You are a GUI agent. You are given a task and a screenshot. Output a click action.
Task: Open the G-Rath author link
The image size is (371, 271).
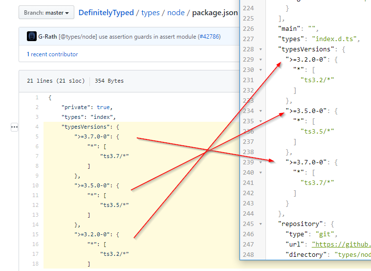pos(47,37)
